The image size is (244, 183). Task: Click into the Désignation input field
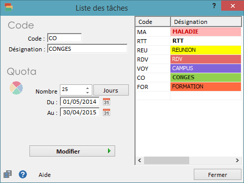tap(87, 49)
